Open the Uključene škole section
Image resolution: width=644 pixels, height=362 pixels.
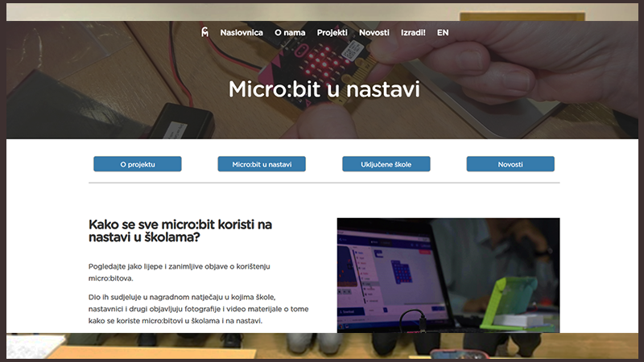(386, 164)
